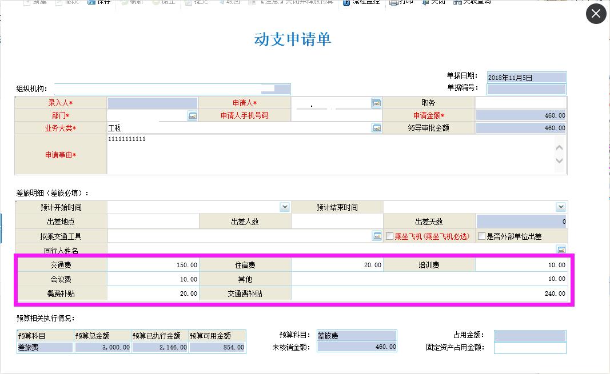Click the 打印 print toolbar icon
610x374 pixels.
(x=400, y=2)
